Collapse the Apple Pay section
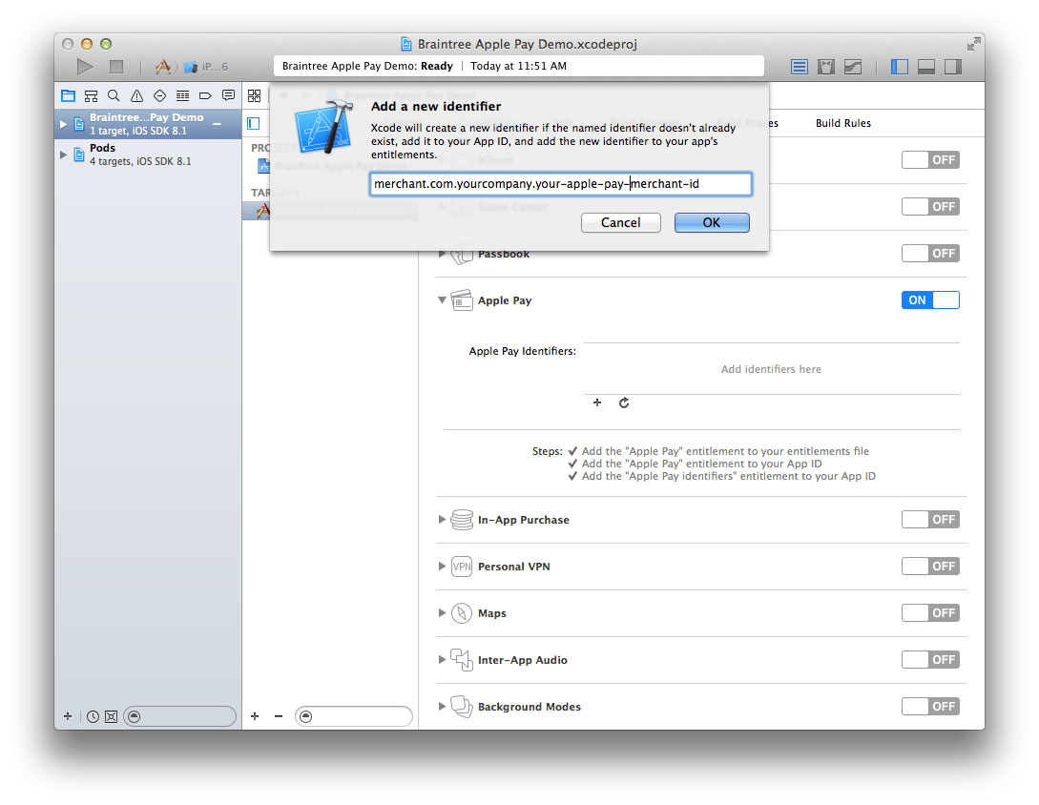The height and width of the screenshot is (805, 1039). pyautogui.click(x=442, y=300)
